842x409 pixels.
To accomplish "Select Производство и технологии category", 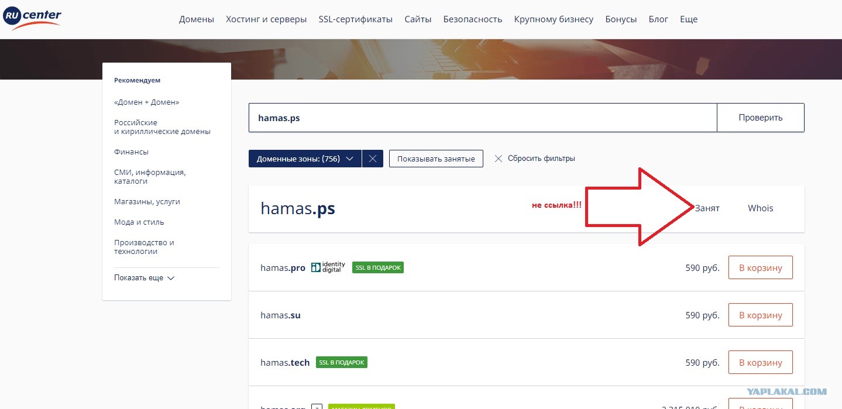I will pos(144,247).
